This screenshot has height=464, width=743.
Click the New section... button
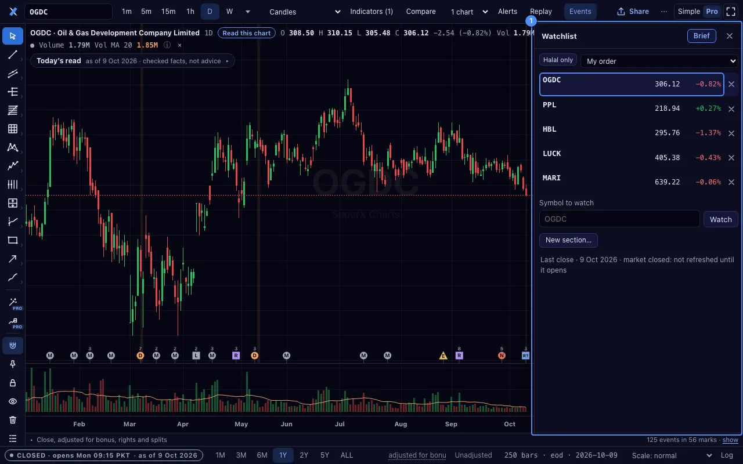pyautogui.click(x=568, y=240)
